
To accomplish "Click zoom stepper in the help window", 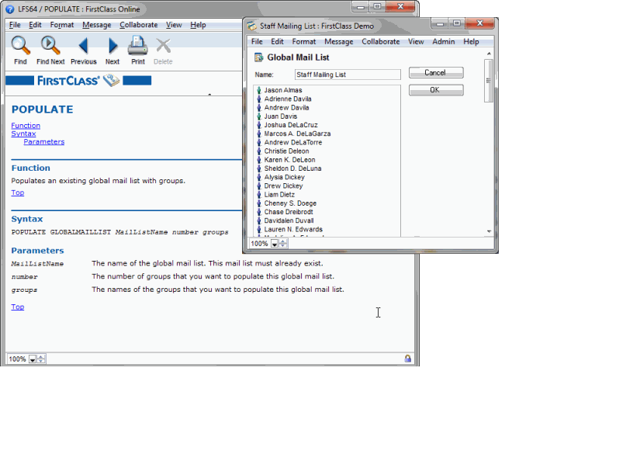I will pos(42,359).
